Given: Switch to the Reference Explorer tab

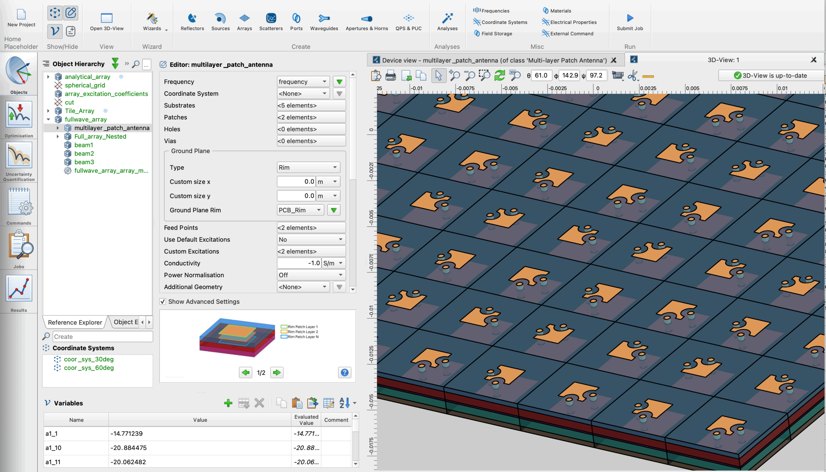Looking at the screenshot, I should pos(75,322).
